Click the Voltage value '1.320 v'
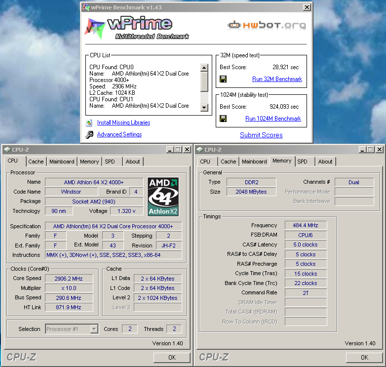Viewport: 386px width, 367px height. coord(126,211)
